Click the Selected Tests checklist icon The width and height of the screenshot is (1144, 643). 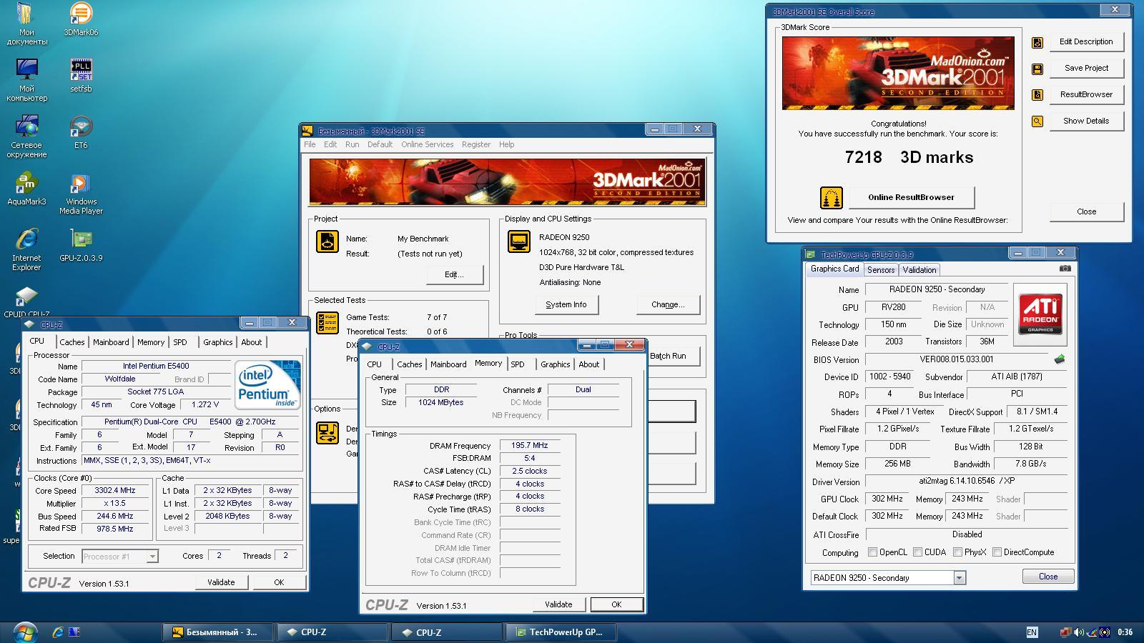coord(327,323)
